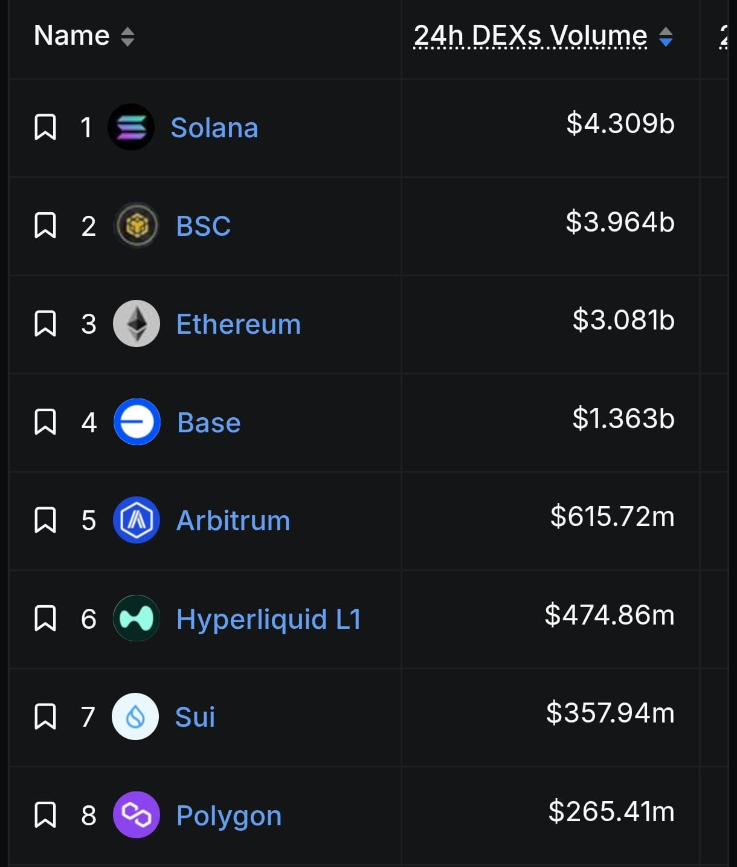Image resolution: width=737 pixels, height=867 pixels.
Task: Open the Arbitrum chain link
Action: pos(233,521)
